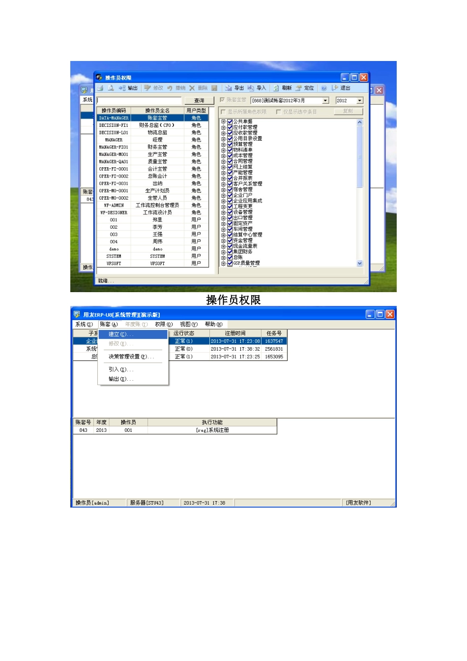Viewport: 467px width, 661px height.
Task: Click the 用户类型 column header
Action: (x=196, y=111)
